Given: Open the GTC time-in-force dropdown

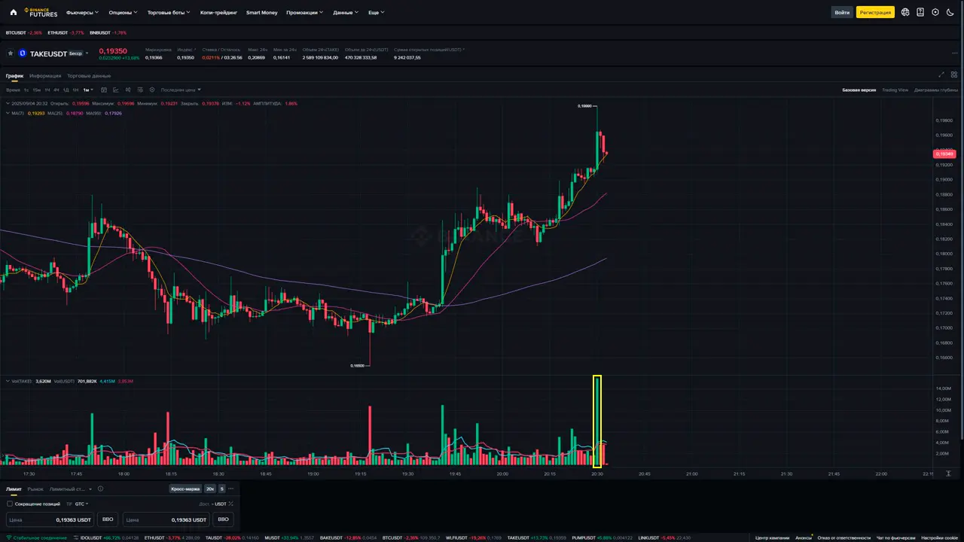Looking at the screenshot, I should tap(82, 504).
